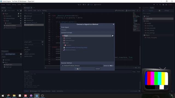Toggle the Advanced switch in the dialog
This screenshot has width=175, height=98.
click(x=112, y=66)
